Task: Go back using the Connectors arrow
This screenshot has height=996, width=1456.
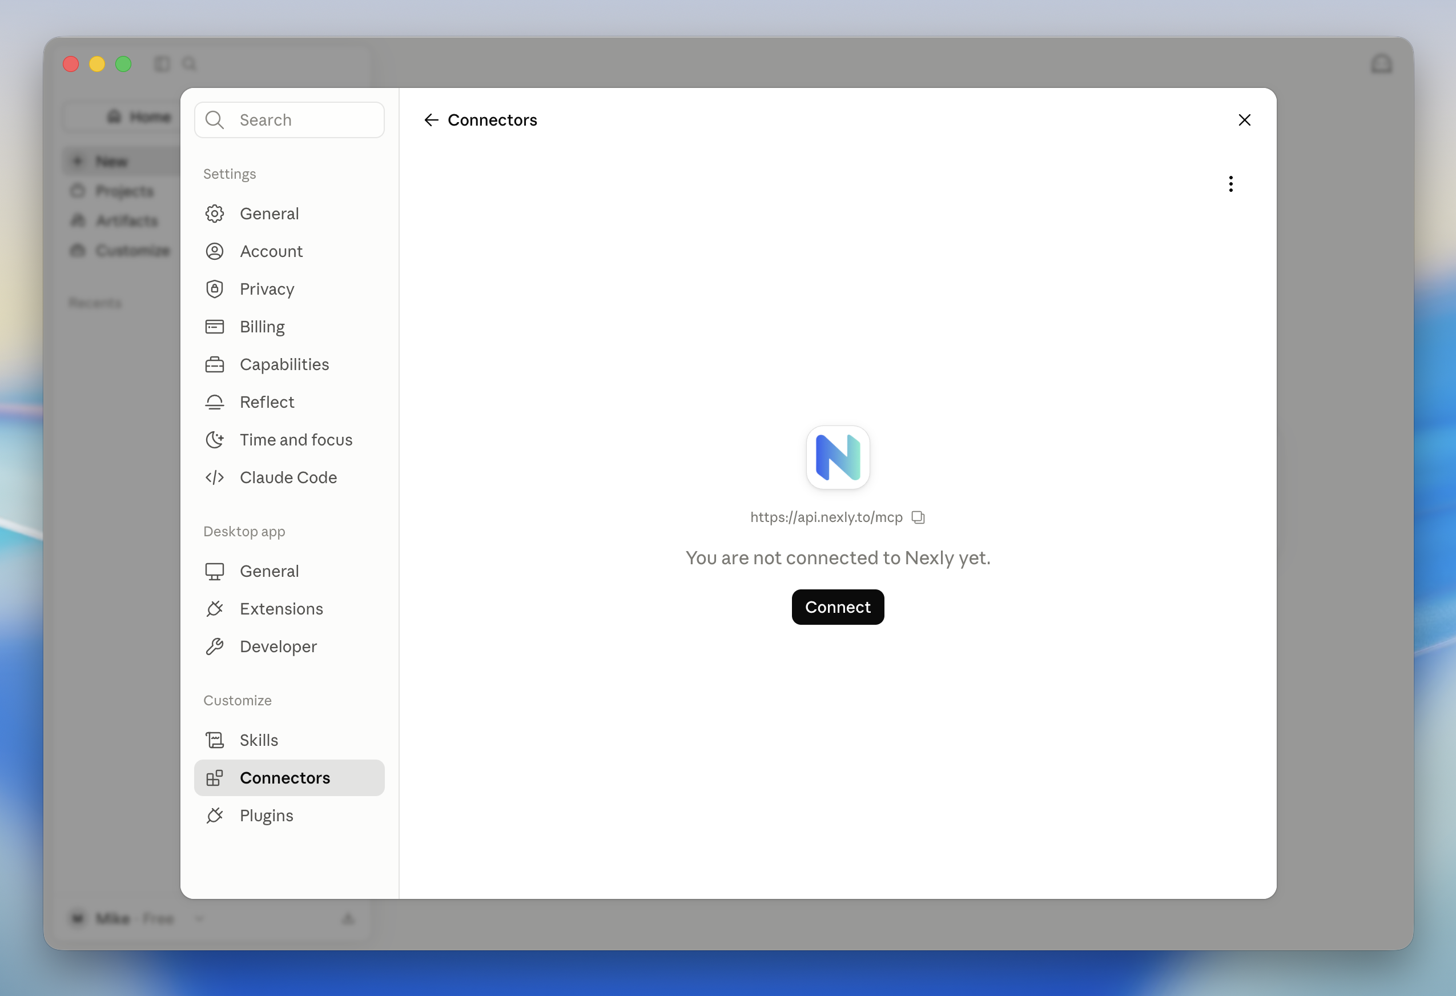Action: click(x=431, y=120)
